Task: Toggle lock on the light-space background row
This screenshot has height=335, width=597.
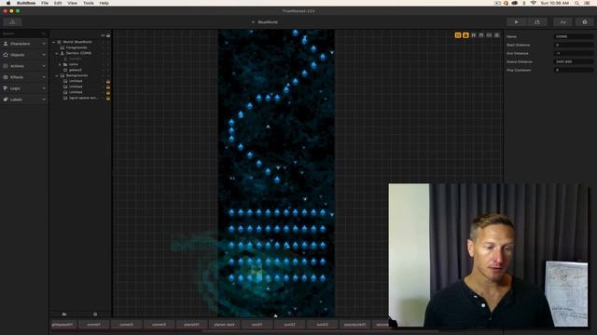Action: pyautogui.click(x=108, y=98)
